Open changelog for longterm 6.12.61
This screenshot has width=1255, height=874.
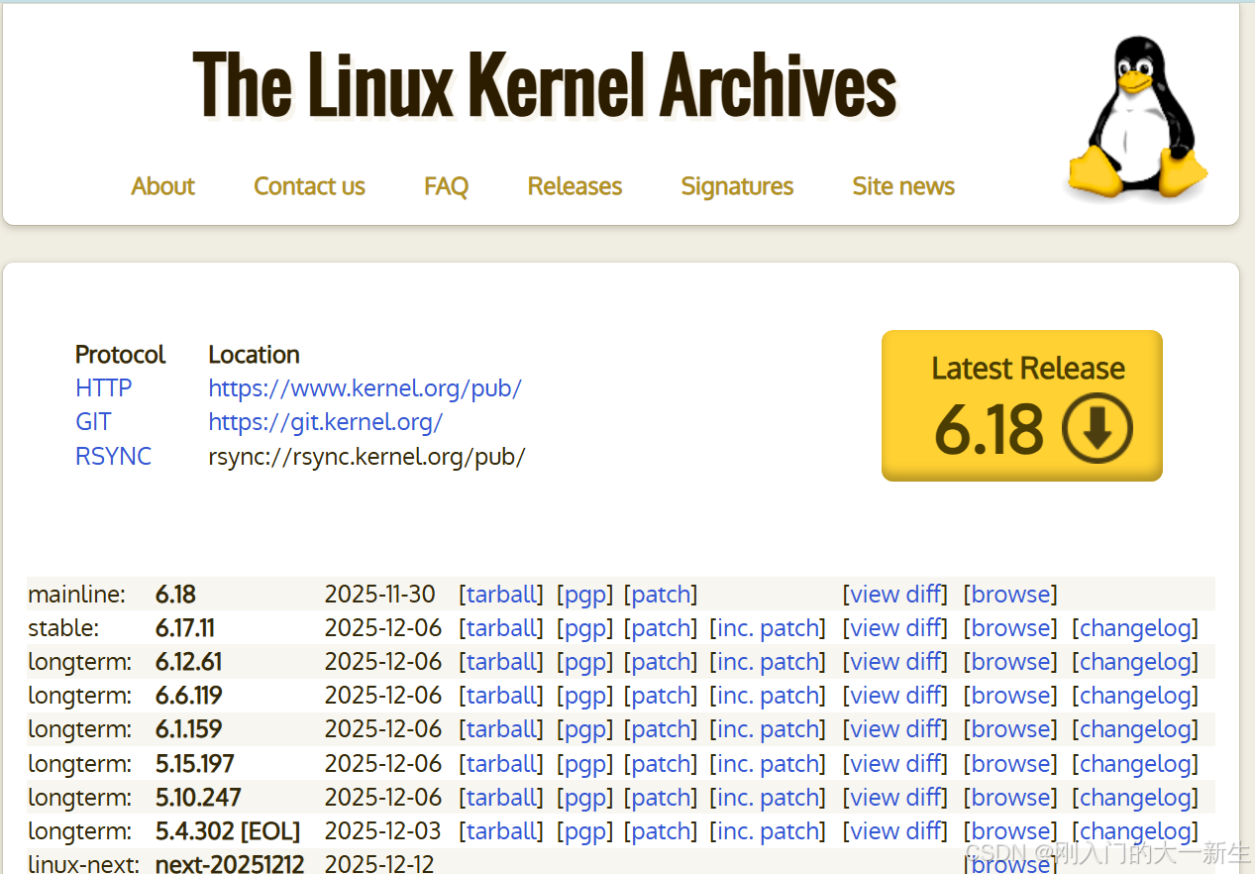pos(1135,663)
